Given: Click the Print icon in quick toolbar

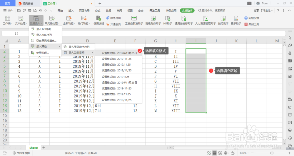Looking at the screenshot, I should click(x=30, y=11).
